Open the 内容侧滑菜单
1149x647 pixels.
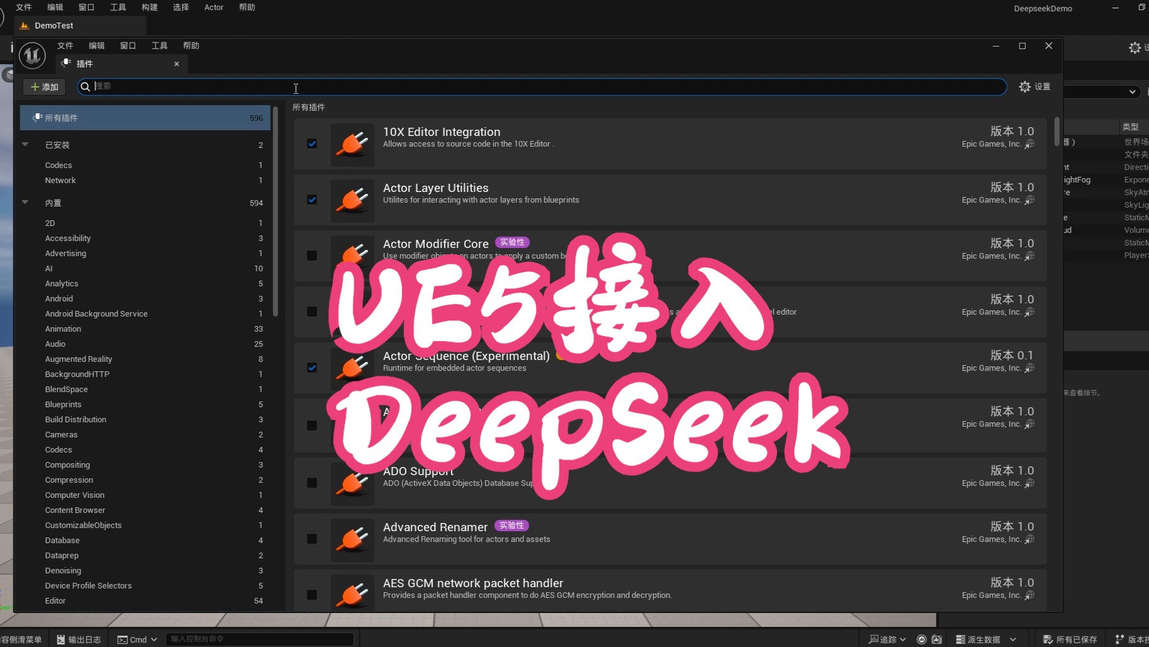click(23, 639)
